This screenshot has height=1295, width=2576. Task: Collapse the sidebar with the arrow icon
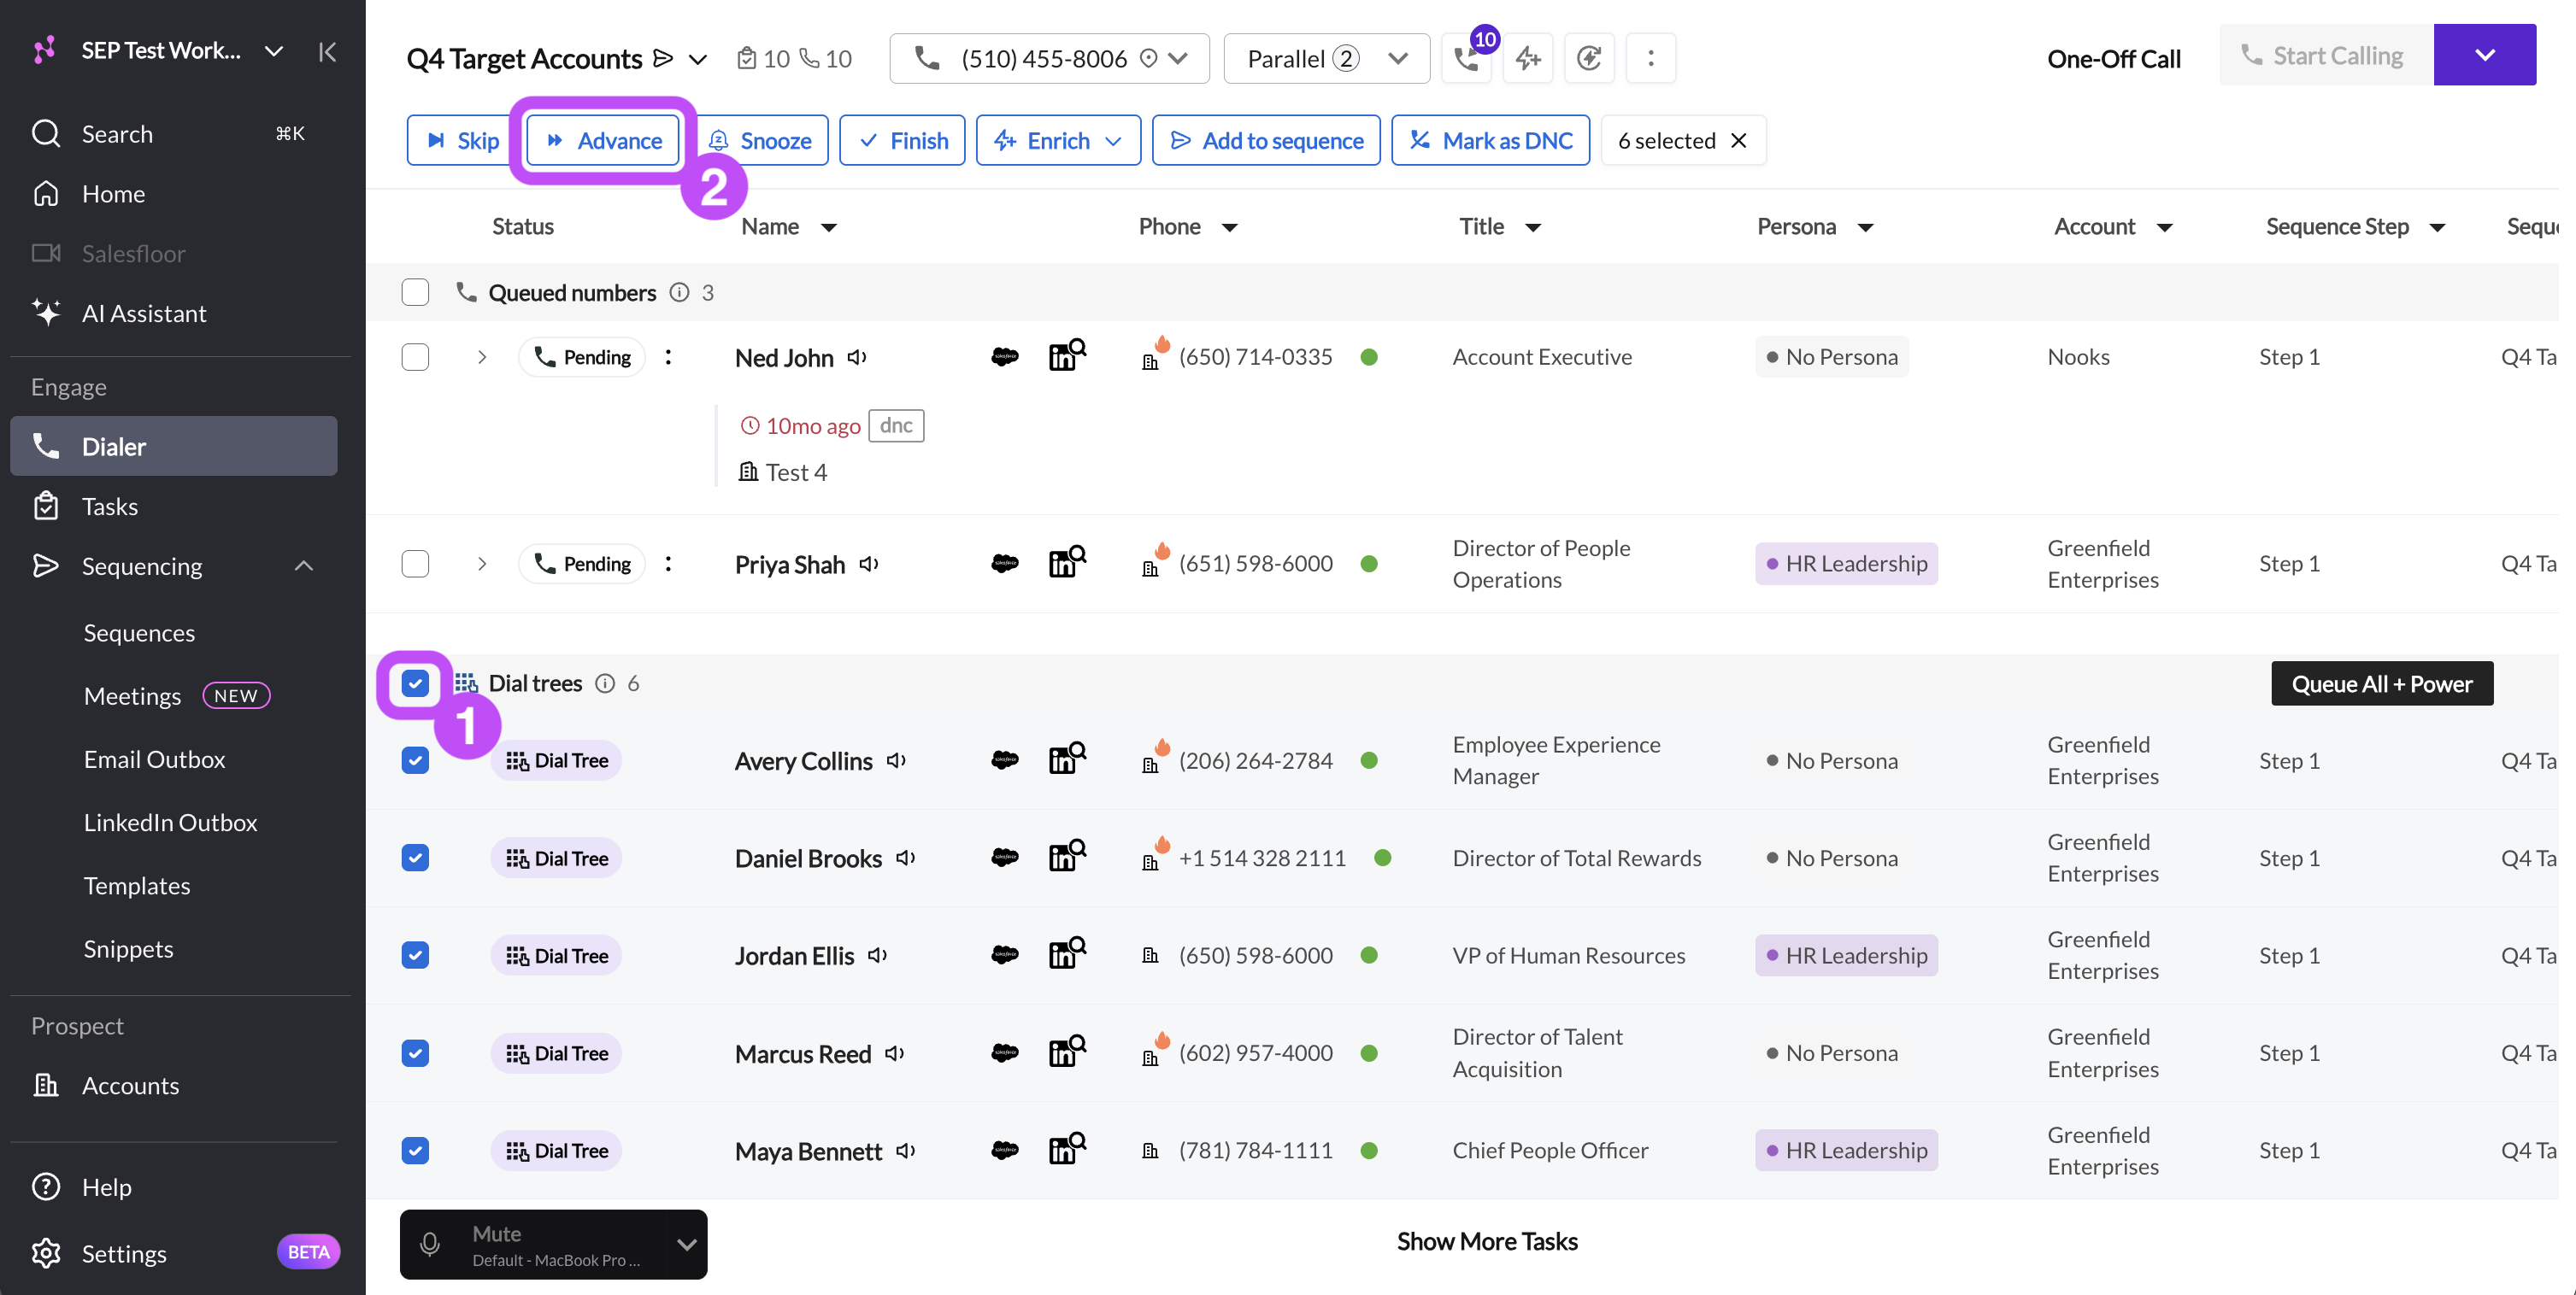pyautogui.click(x=327, y=52)
